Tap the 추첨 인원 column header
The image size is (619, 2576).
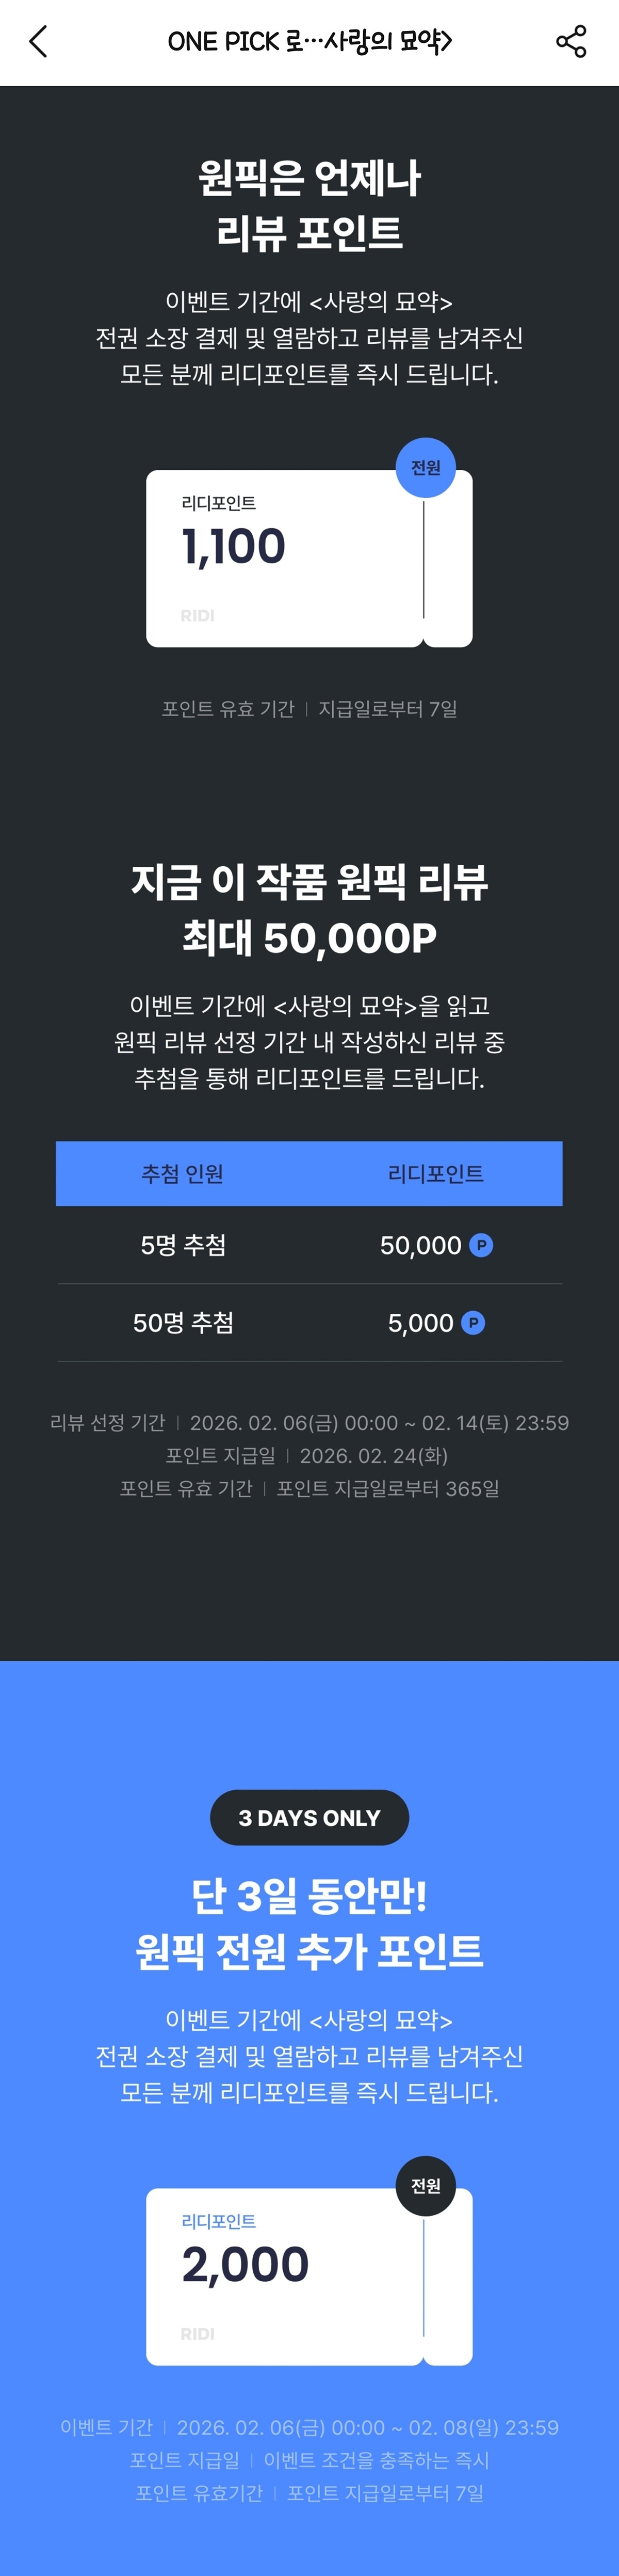(x=182, y=1174)
